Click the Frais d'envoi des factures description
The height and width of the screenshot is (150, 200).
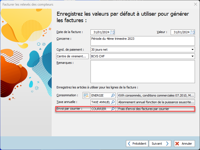[x=156, y=109]
